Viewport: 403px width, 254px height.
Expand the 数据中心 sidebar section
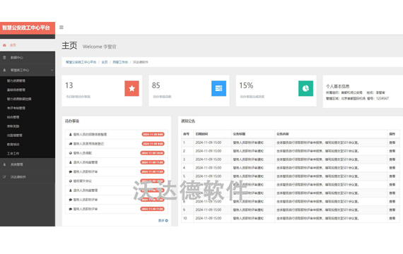pos(28,57)
